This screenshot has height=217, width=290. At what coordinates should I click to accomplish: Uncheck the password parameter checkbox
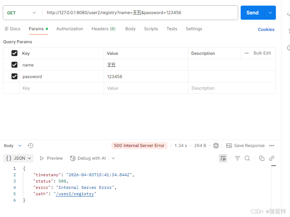point(14,76)
